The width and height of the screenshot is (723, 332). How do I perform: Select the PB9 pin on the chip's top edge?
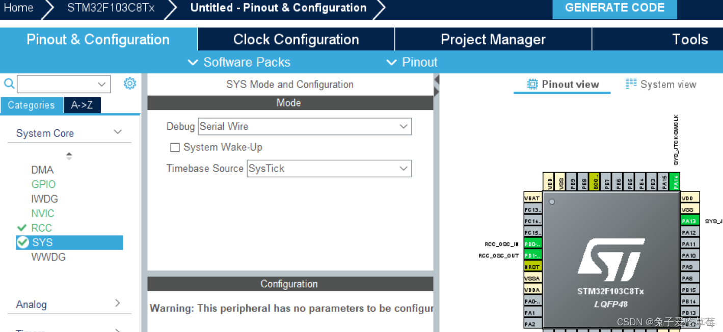pos(572,181)
